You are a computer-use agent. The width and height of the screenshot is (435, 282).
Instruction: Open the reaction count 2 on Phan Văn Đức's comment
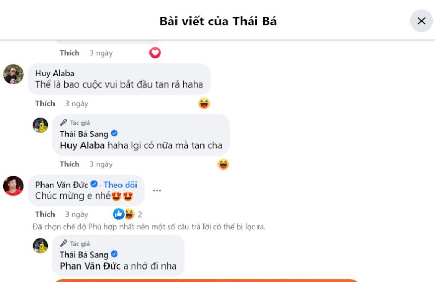(x=140, y=215)
